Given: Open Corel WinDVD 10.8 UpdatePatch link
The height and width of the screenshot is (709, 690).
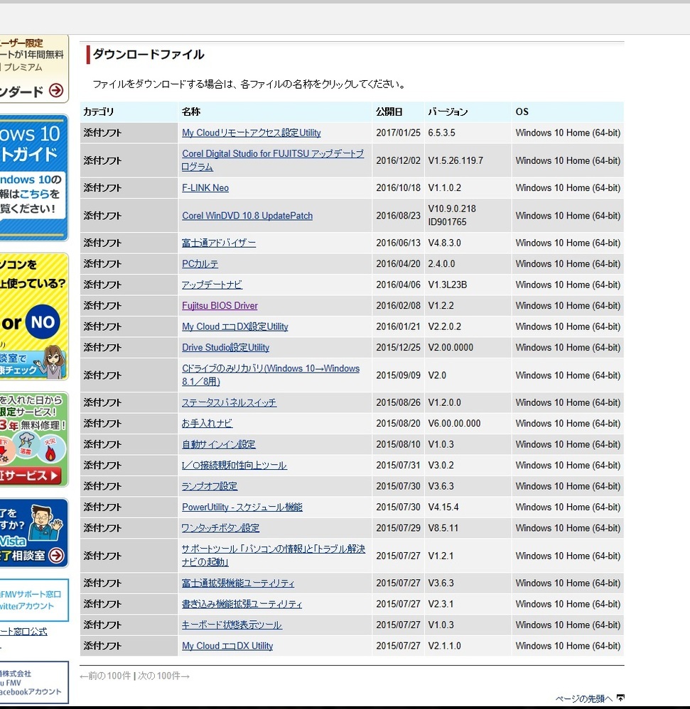Looking at the screenshot, I should click(x=247, y=216).
